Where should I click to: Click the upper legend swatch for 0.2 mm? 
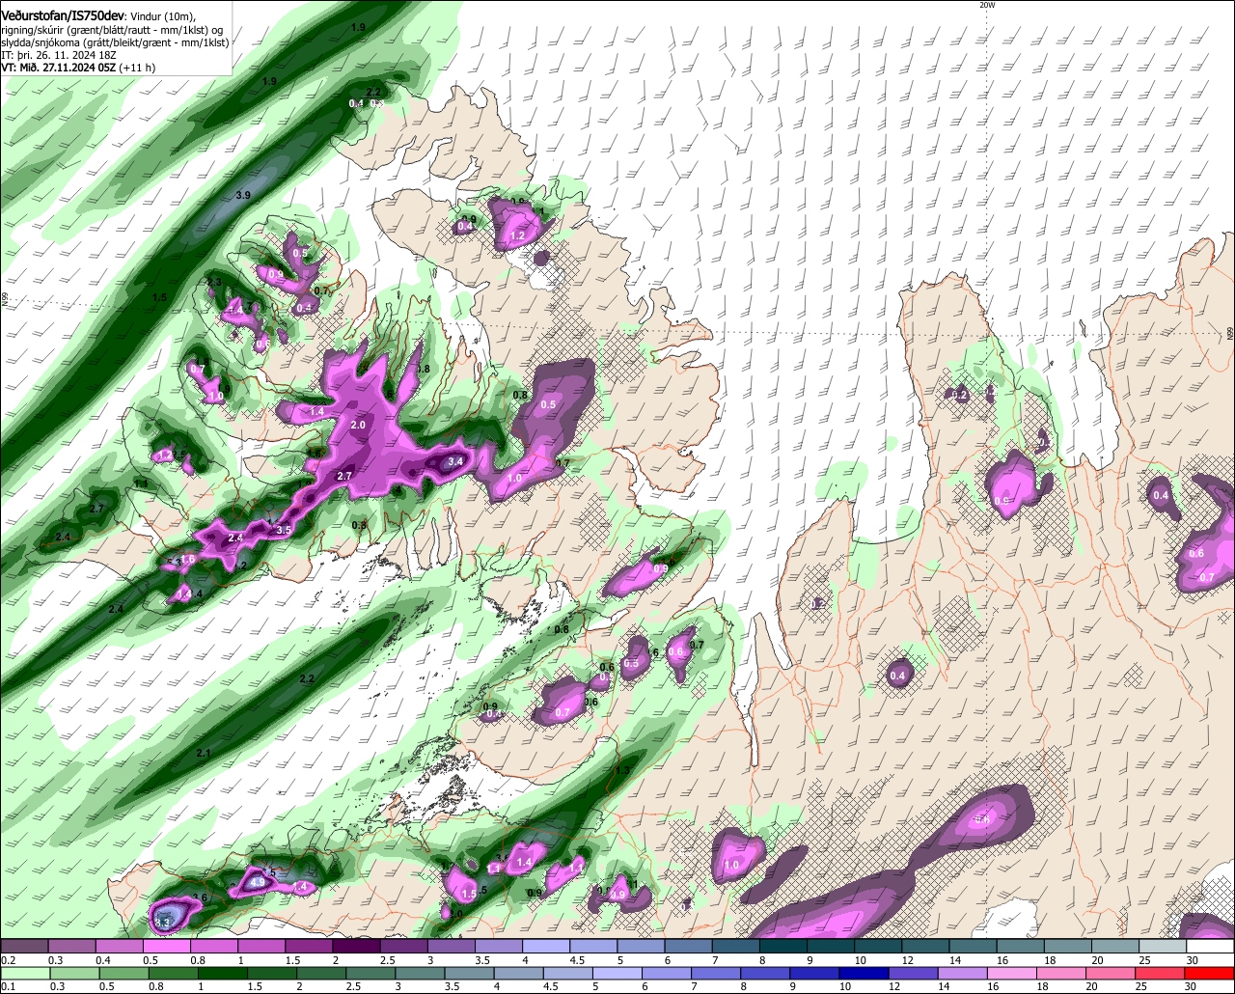[24, 947]
